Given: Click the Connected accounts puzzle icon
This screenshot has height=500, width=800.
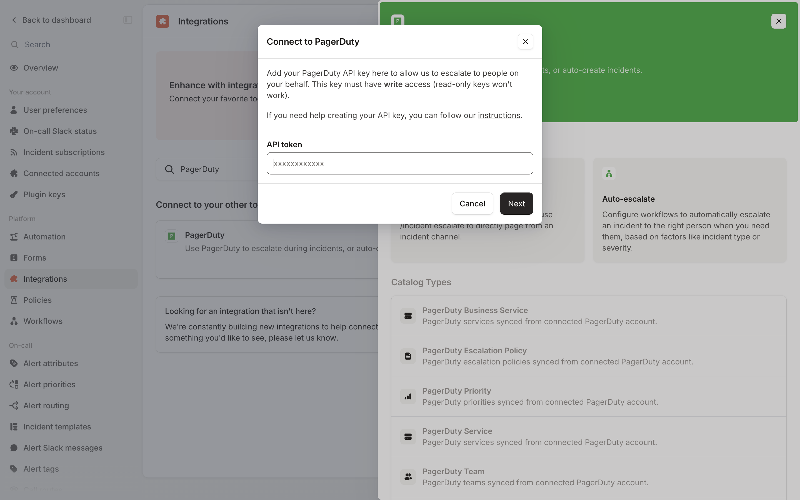Looking at the screenshot, I should click(14, 174).
